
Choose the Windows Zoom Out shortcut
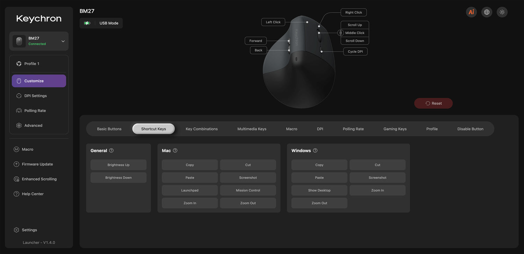(x=319, y=203)
